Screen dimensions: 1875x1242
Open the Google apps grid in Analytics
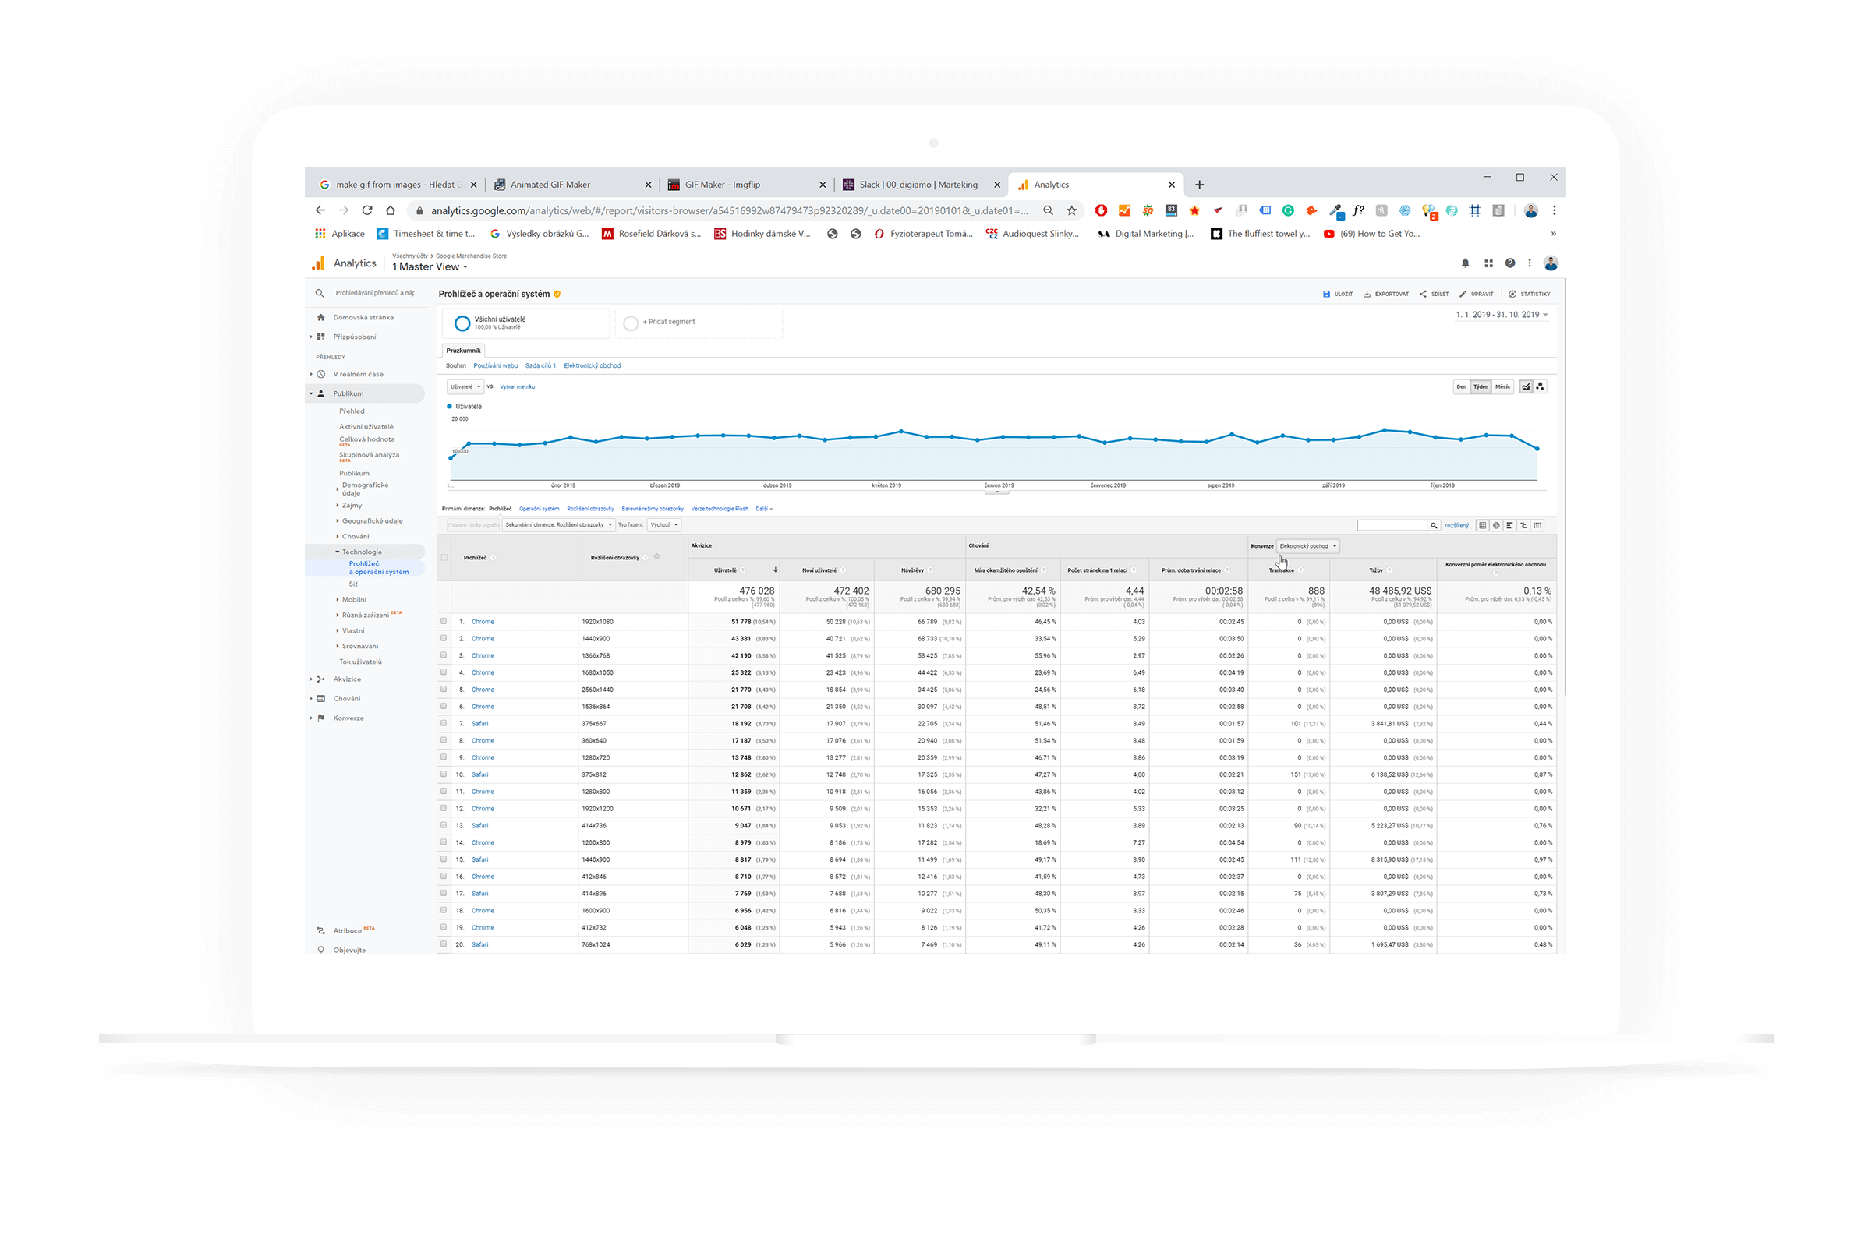(1488, 263)
